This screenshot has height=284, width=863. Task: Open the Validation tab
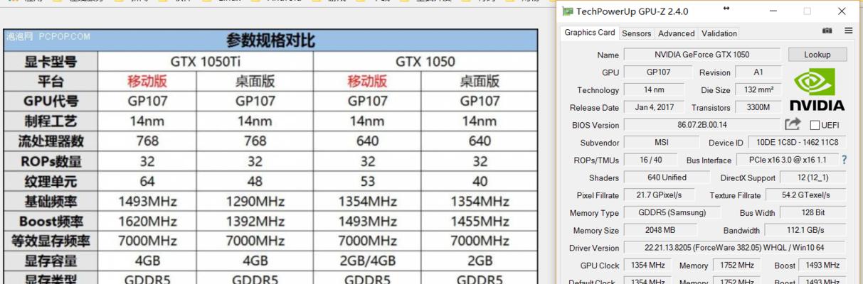(x=719, y=33)
